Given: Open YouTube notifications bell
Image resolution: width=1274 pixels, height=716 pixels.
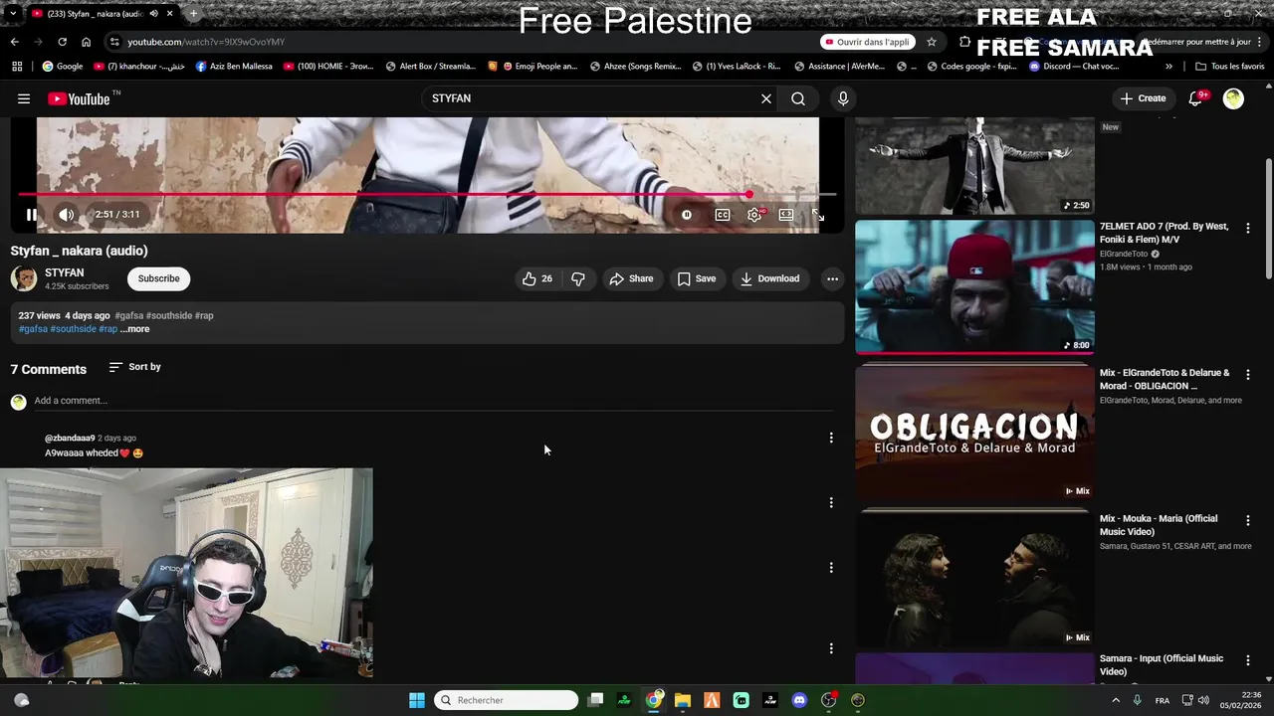Looking at the screenshot, I should click(x=1196, y=98).
